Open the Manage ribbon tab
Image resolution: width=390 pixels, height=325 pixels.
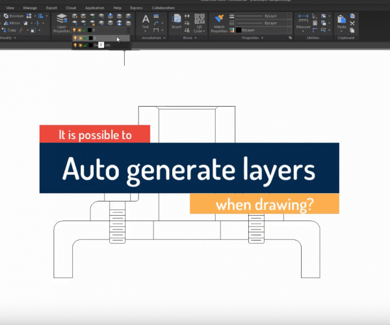click(x=30, y=8)
